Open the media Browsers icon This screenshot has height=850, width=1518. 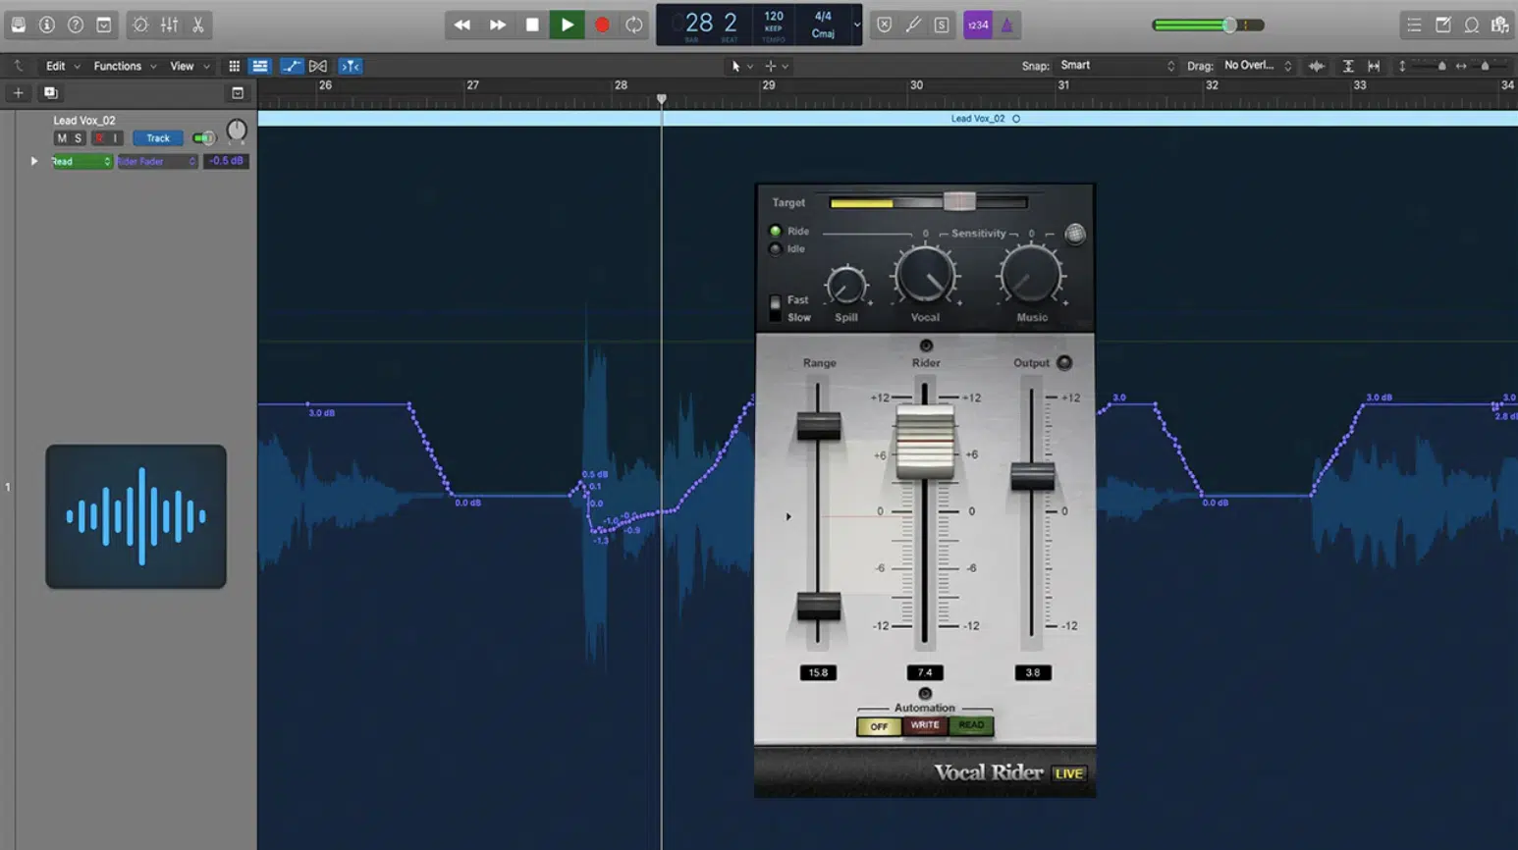click(x=1499, y=25)
